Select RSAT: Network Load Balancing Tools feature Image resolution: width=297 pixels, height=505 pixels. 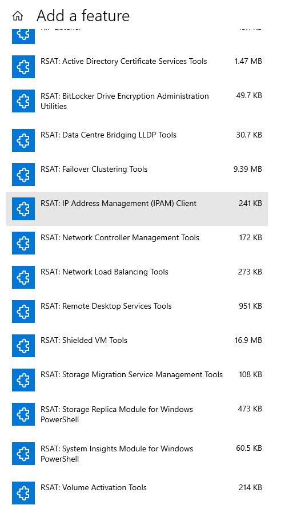tap(137, 277)
